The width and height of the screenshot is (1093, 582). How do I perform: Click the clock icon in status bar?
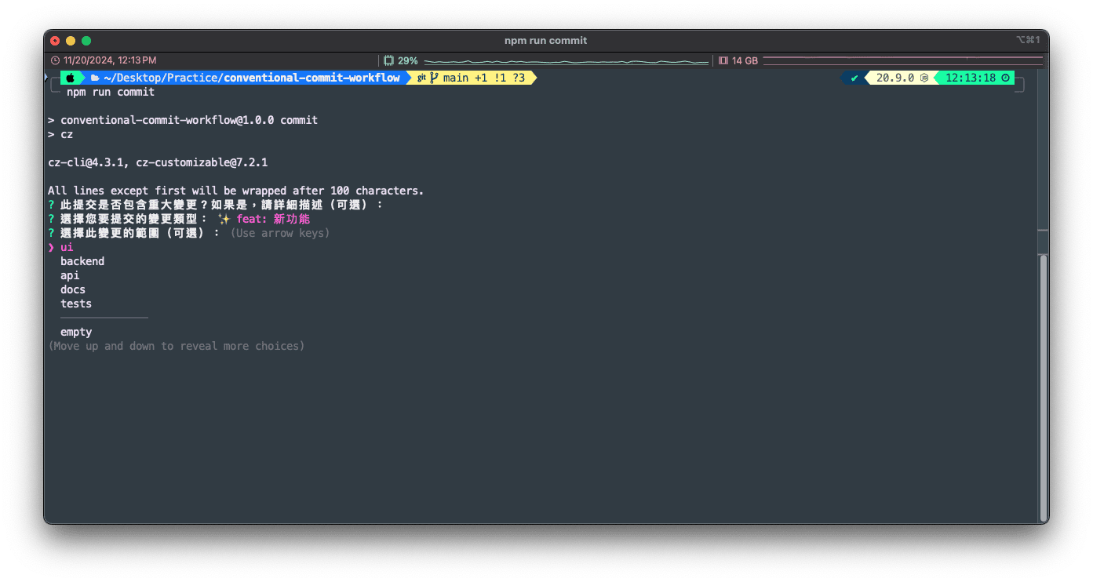[x=55, y=60]
